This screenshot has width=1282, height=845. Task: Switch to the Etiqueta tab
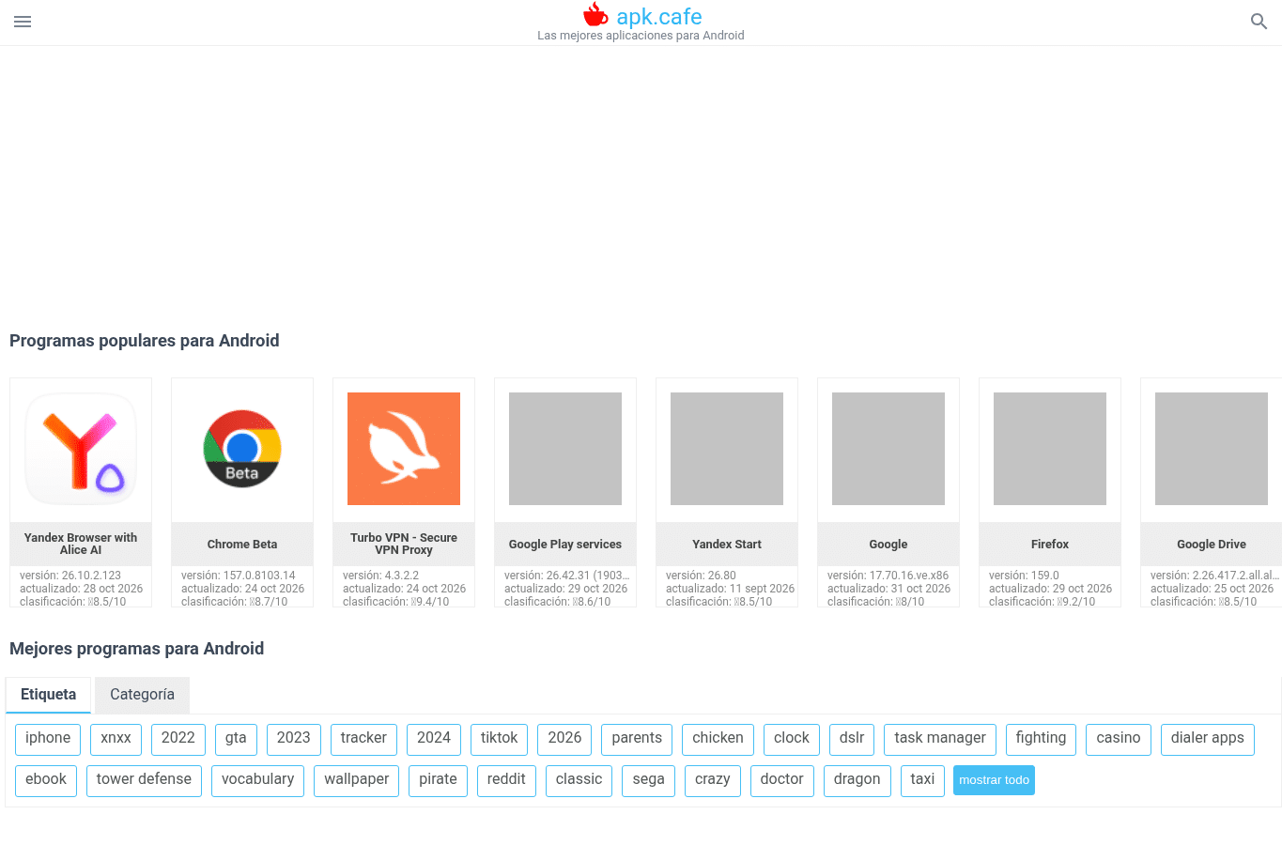pos(49,695)
